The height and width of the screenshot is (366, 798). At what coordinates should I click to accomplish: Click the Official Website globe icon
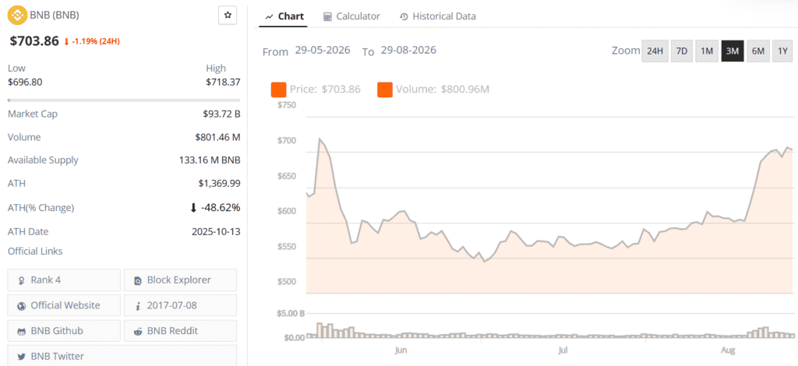click(x=21, y=305)
